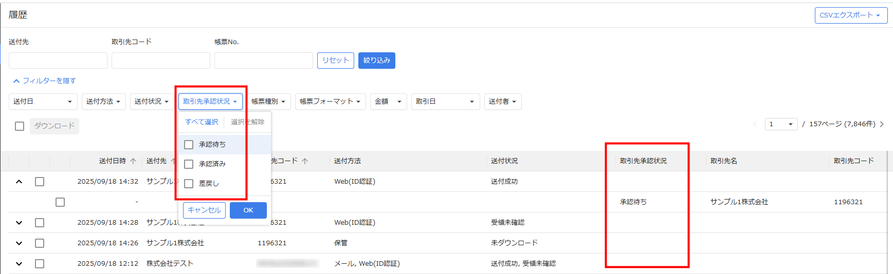Open the 送付方法 filter dropdown
Screen dimensions: 893x274
103,102
